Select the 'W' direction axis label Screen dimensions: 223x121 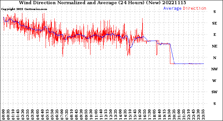214,81
